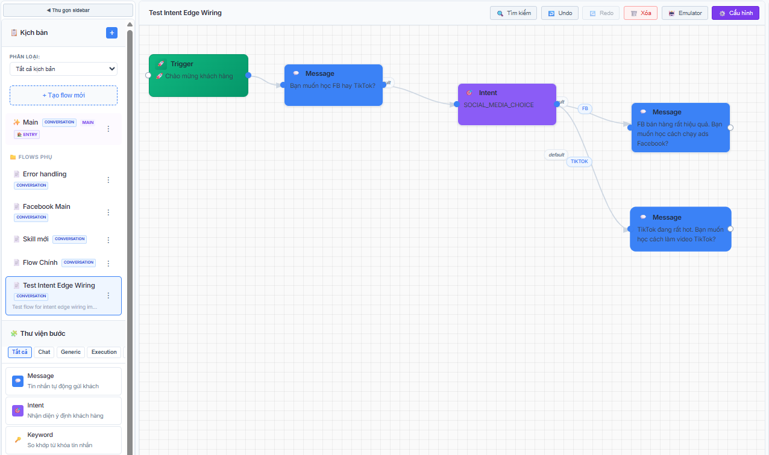Click the output port of the Trigger node

[x=248, y=75]
